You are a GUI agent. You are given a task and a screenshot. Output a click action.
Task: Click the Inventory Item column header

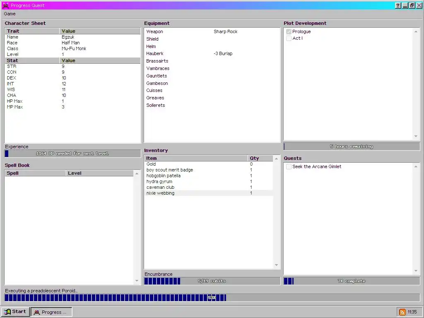196,158
